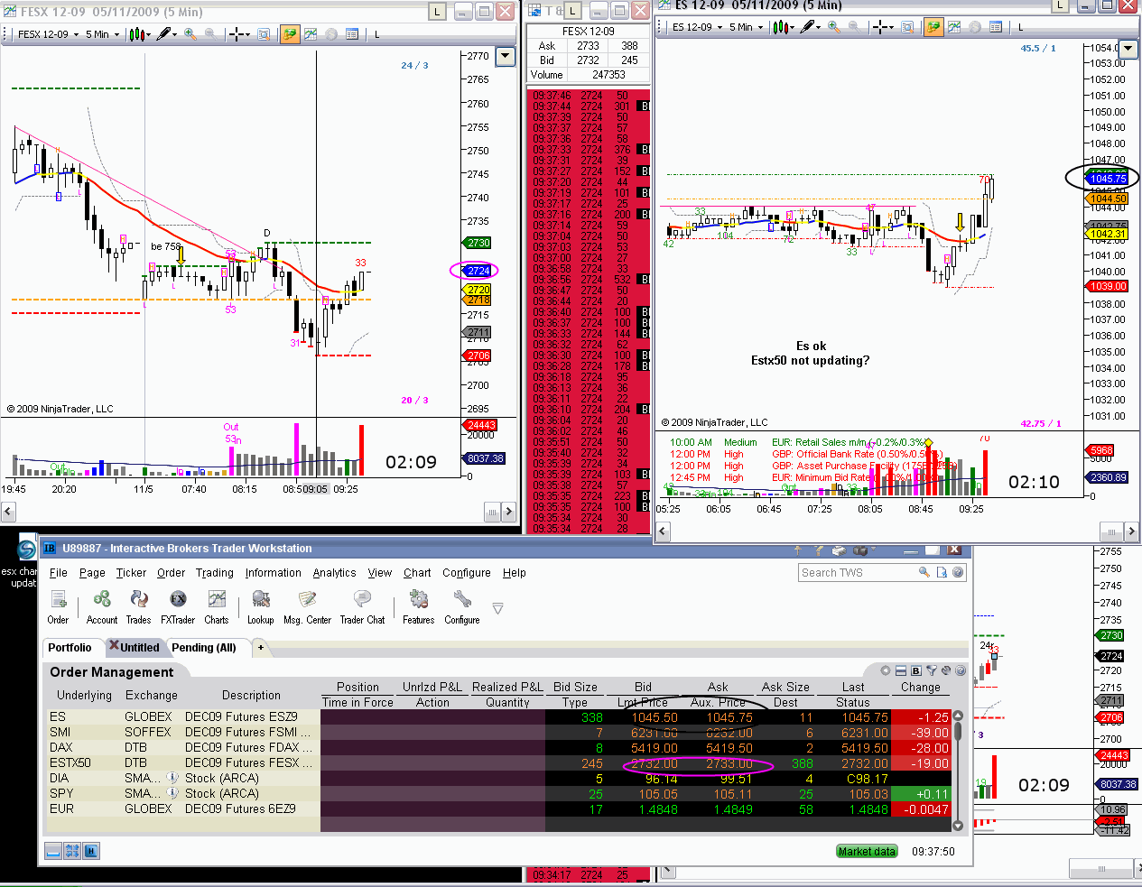The width and height of the screenshot is (1142, 887).
Task: Open Lookup tool in TWS toolbar
Action: [261, 606]
